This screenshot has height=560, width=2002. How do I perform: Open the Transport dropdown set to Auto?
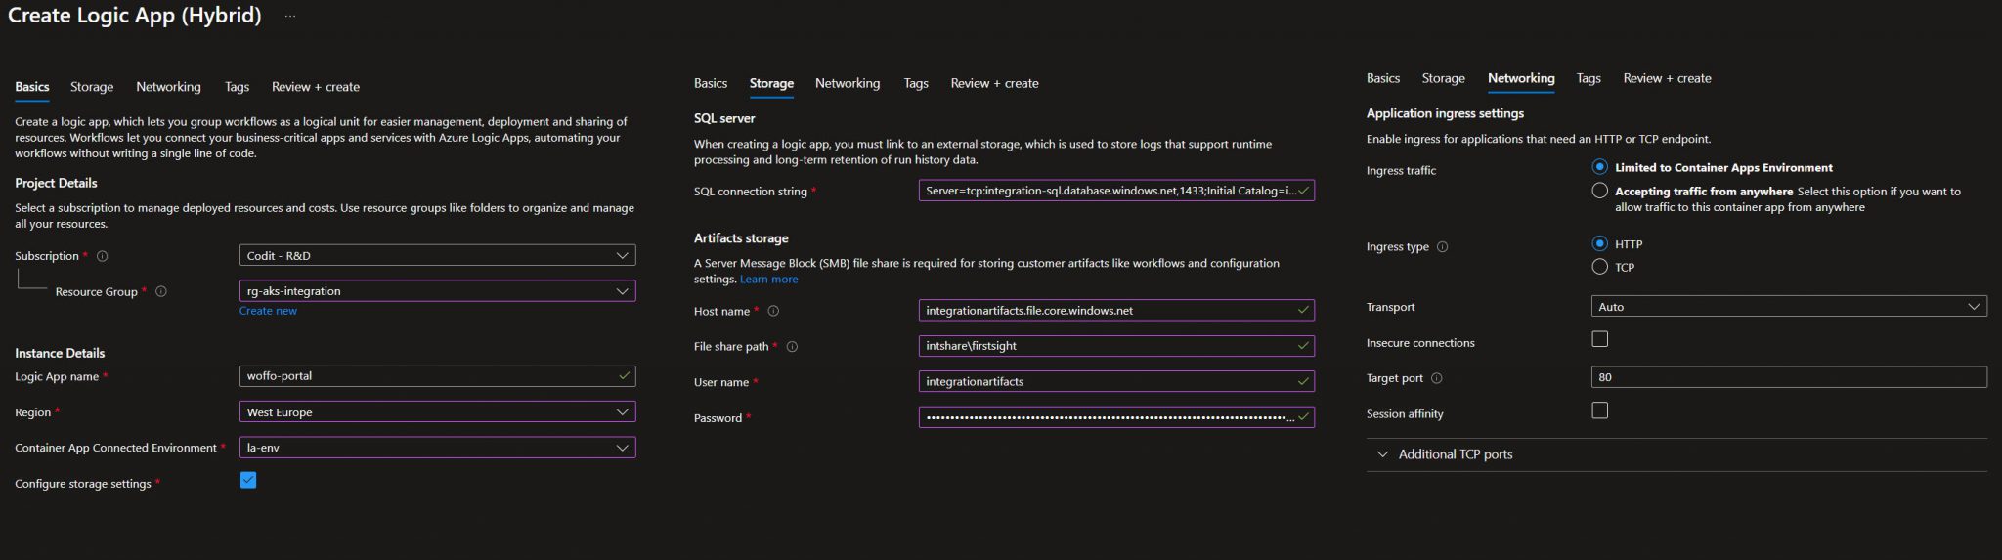point(1788,307)
